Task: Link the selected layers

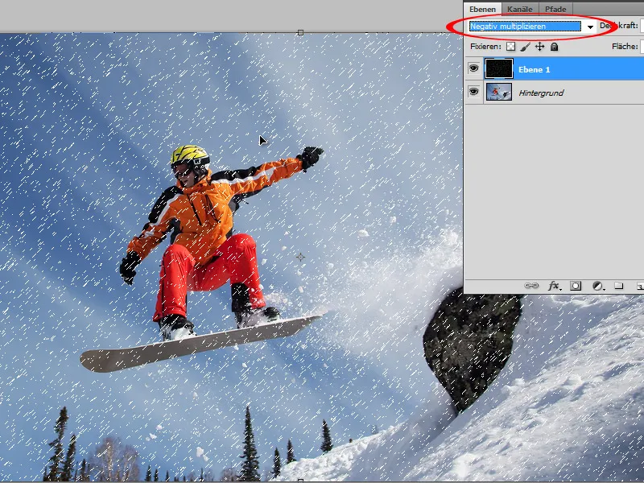Action: coord(532,285)
